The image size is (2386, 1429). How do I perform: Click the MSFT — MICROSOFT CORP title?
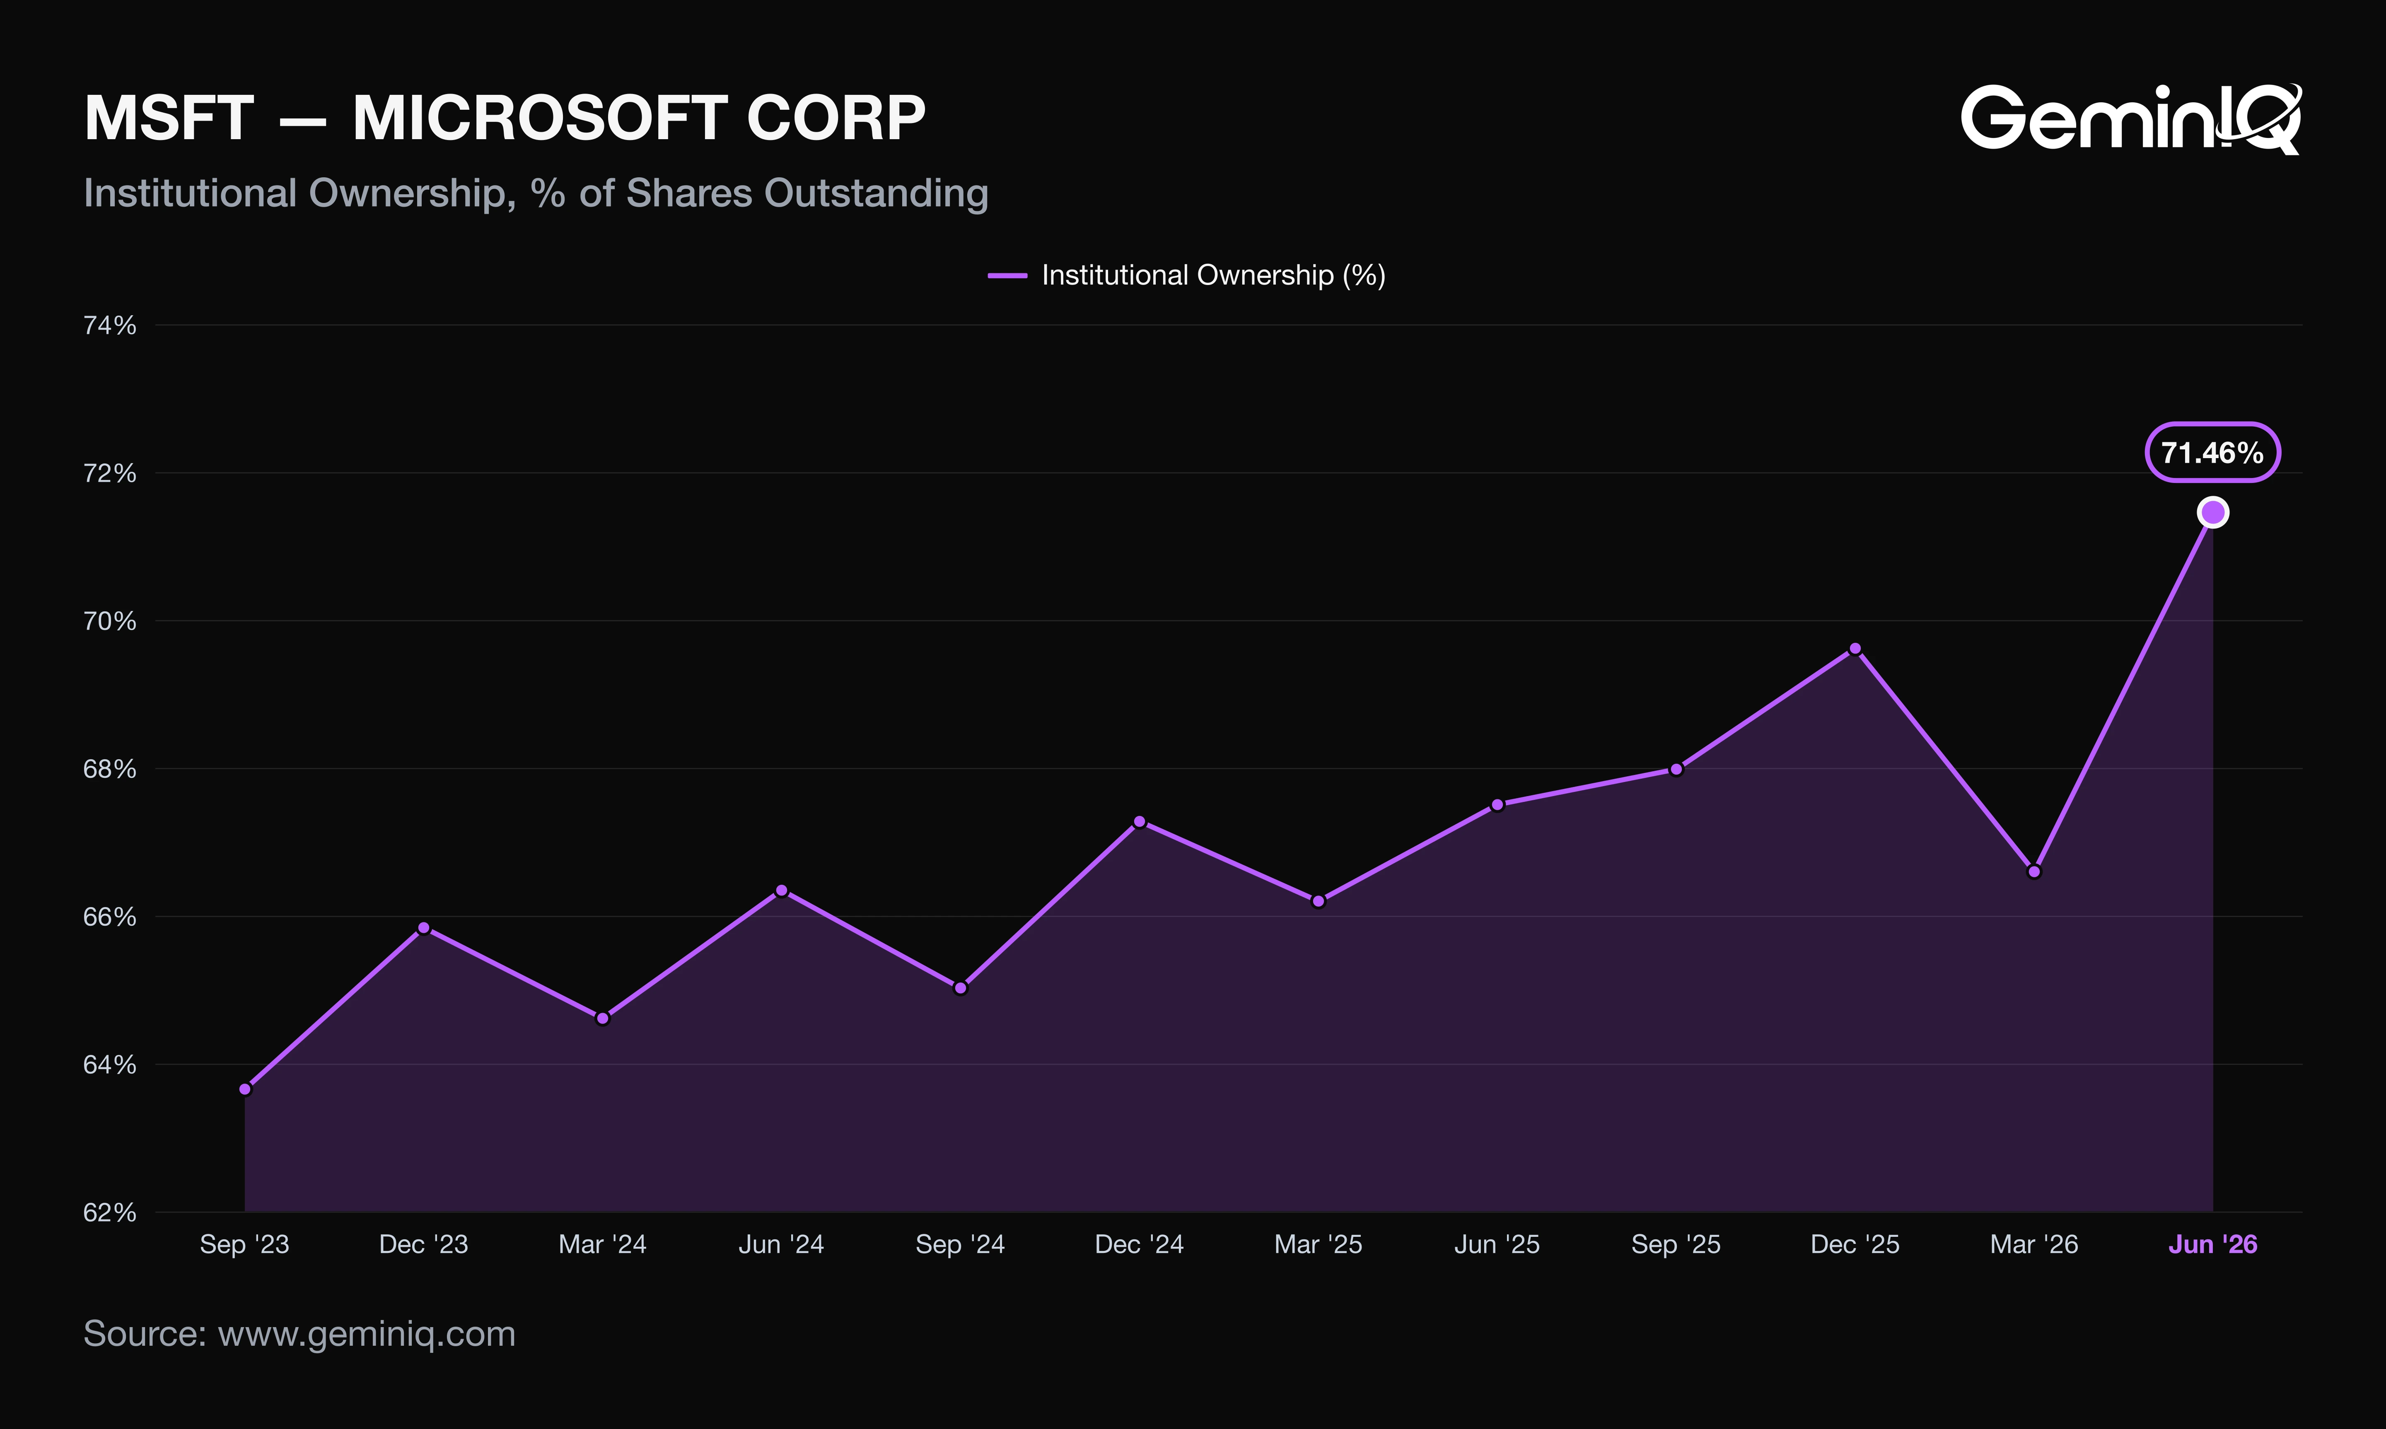click(505, 118)
